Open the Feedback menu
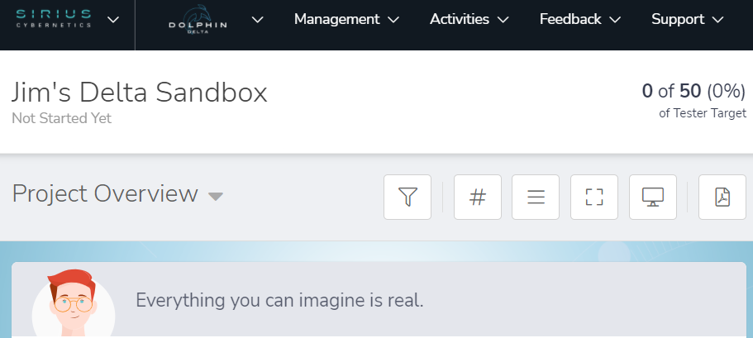 click(579, 19)
